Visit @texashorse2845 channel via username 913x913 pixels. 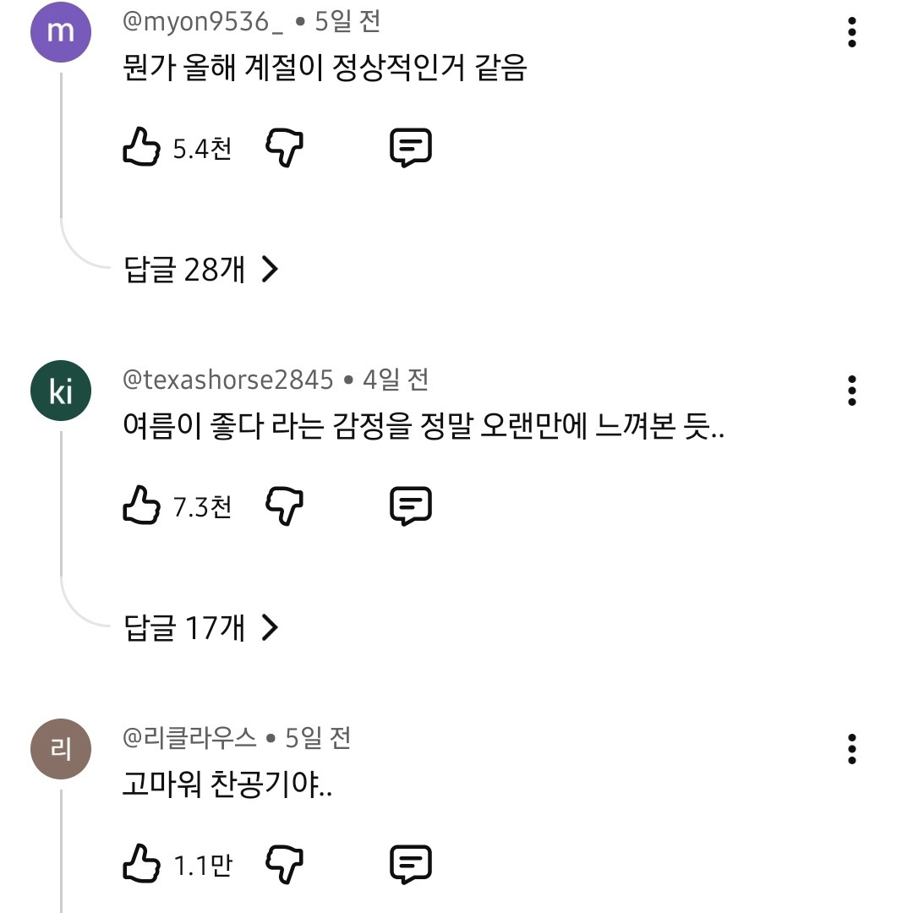pos(227,380)
